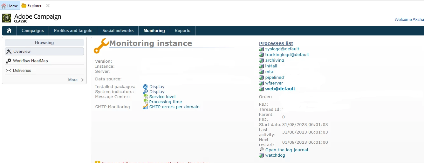The width and height of the screenshot is (424, 163).
Task: Display installed packages
Action: point(157,86)
